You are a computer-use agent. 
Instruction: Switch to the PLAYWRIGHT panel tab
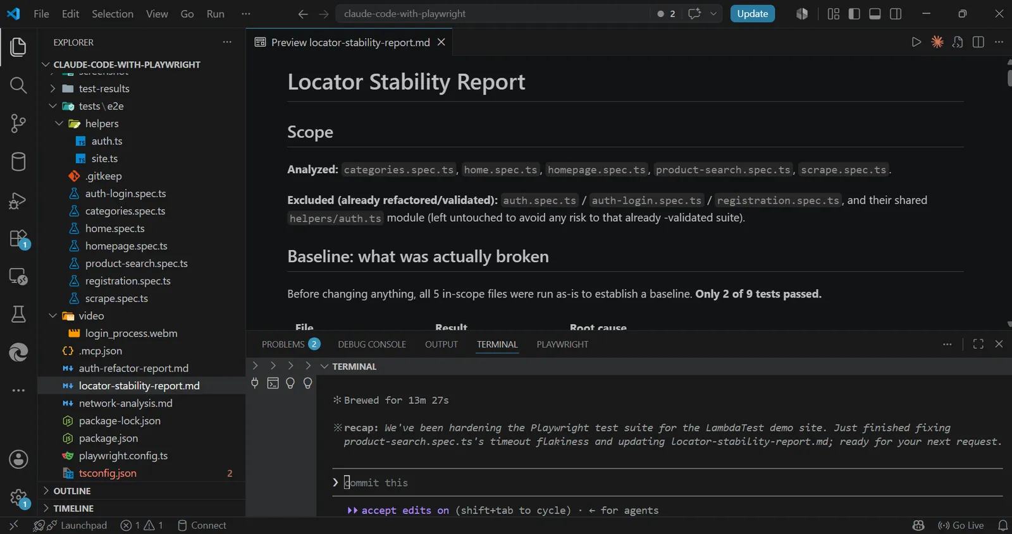point(562,344)
